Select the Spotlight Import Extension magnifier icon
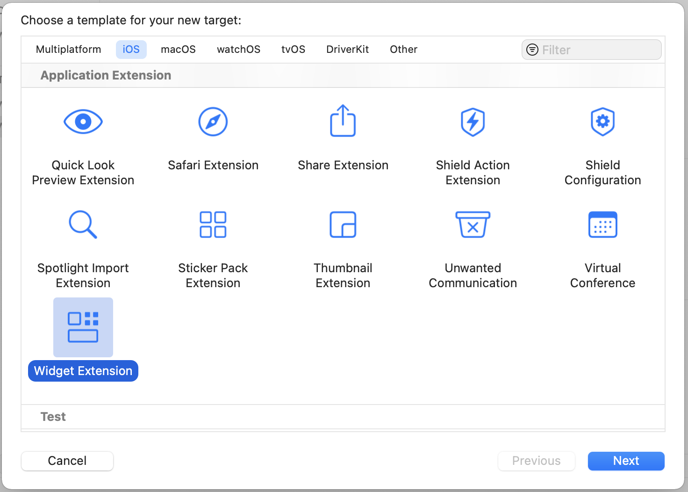The width and height of the screenshot is (688, 492). point(83,224)
